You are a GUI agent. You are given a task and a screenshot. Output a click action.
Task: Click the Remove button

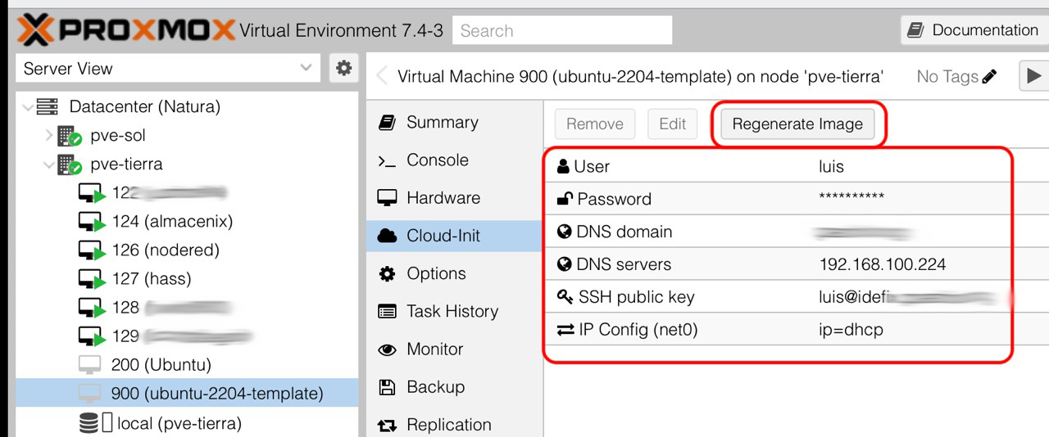click(x=595, y=124)
